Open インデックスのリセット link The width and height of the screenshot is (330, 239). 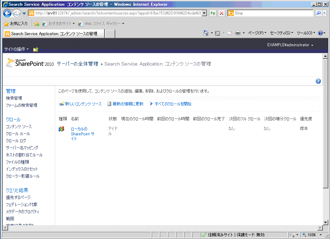[22, 169]
